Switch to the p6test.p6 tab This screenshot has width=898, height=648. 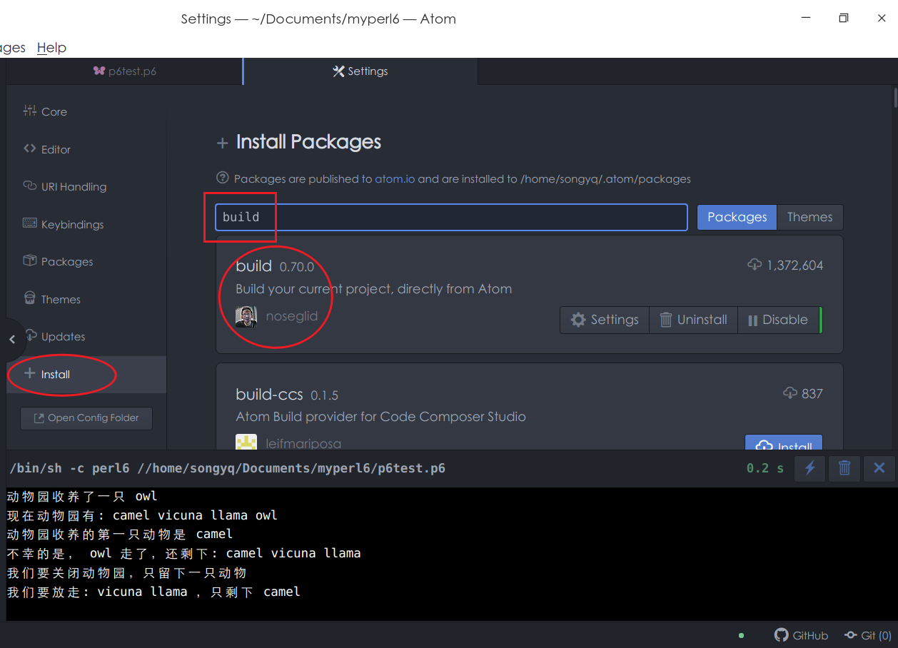pos(125,71)
